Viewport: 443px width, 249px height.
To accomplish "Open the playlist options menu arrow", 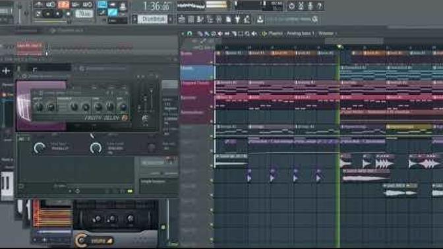I will click(183, 34).
